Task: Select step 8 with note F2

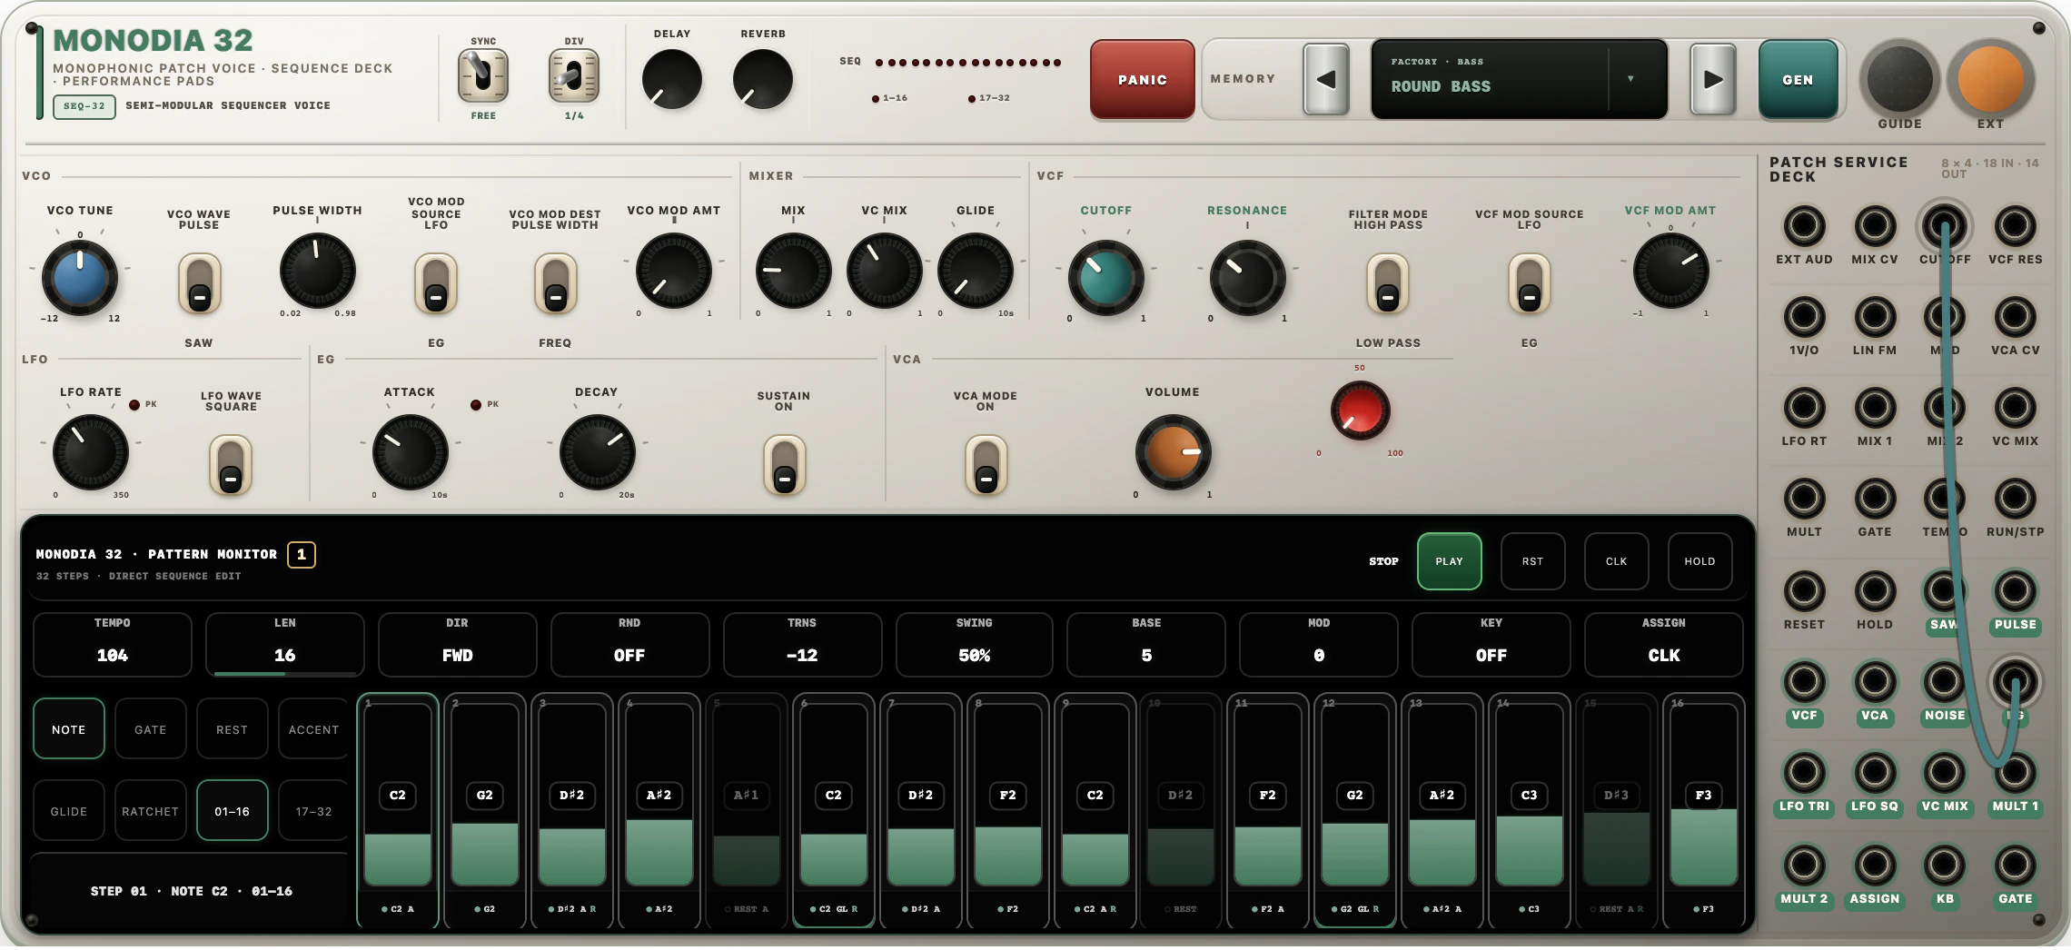Action: [1007, 809]
